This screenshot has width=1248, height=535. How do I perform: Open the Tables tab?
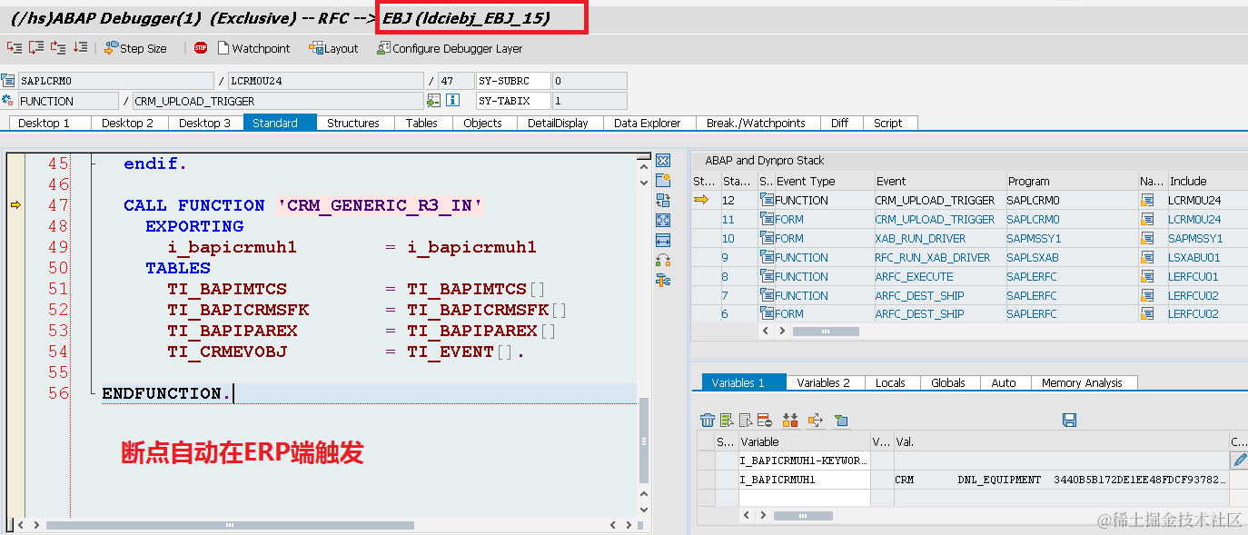(421, 123)
